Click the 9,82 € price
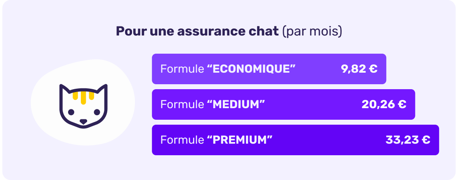Screen dimensions: 458x180 tap(359, 69)
